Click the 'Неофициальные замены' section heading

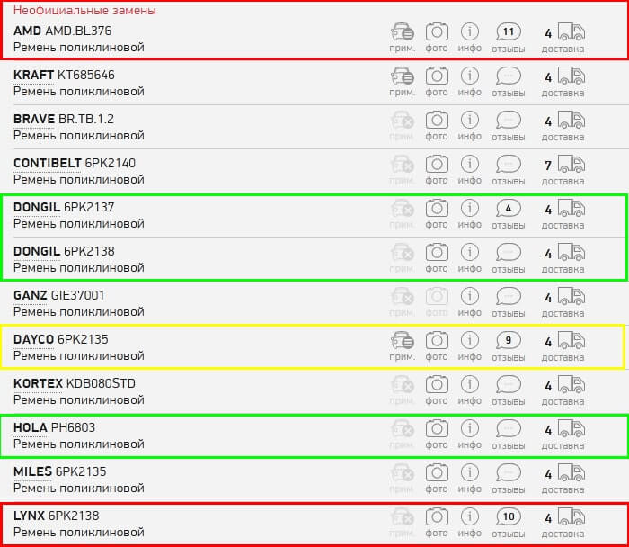(84, 11)
